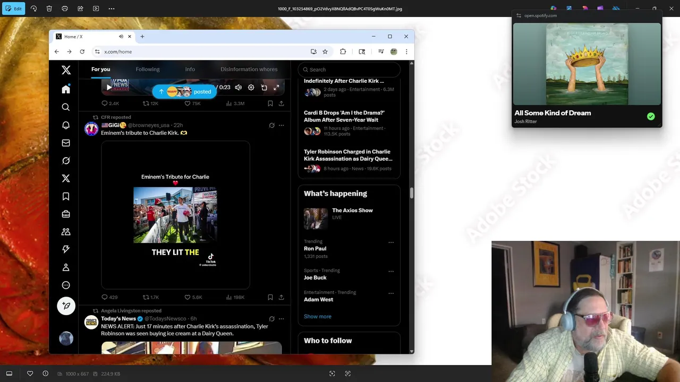Delete the image with the trash icon

[x=49, y=8]
